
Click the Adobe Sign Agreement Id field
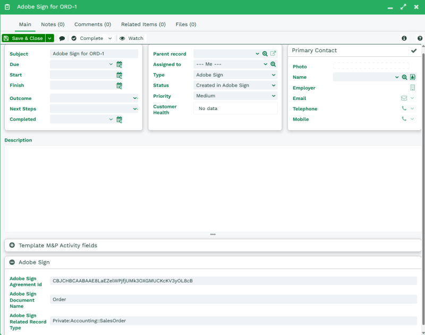coord(233,281)
